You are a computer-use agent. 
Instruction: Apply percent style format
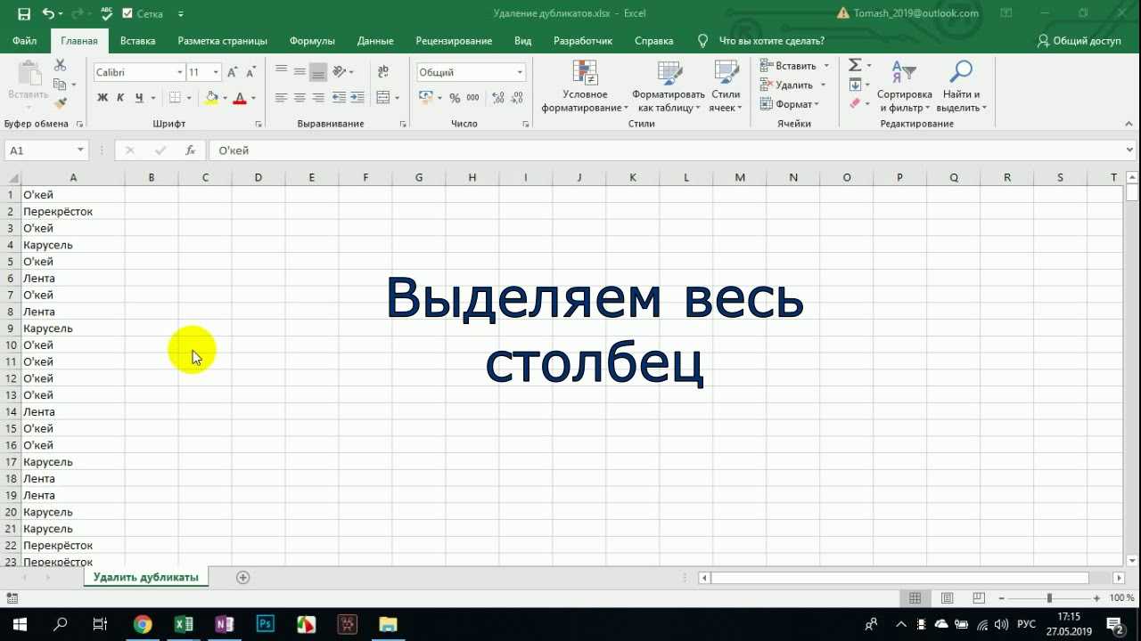455,98
